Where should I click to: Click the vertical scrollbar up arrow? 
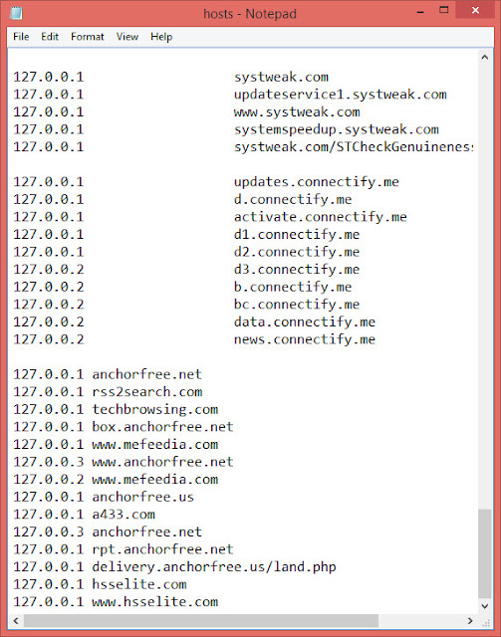pos(484,58)
